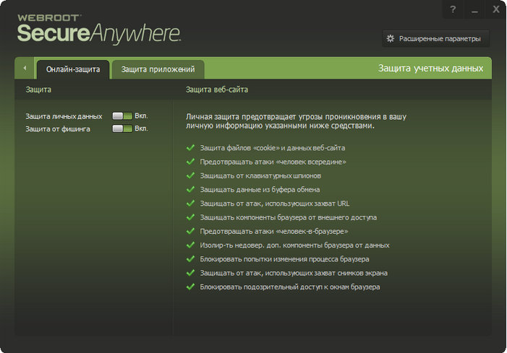This screenshot has height=353, width=507.
Task: Click 'Защищать компоненты браузера от внешнего доступа'
Action: (x=288, y=217)
